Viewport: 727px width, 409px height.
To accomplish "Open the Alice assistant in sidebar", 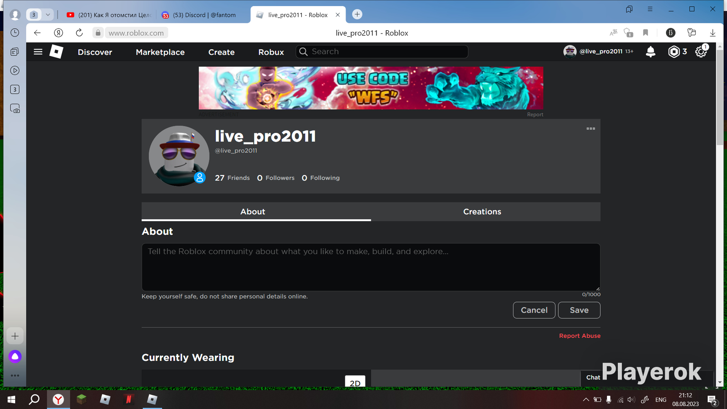I will 15,357.
